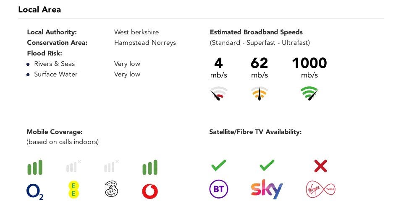
Task: Click the green checkmark above BT
Action: point(219,165)
